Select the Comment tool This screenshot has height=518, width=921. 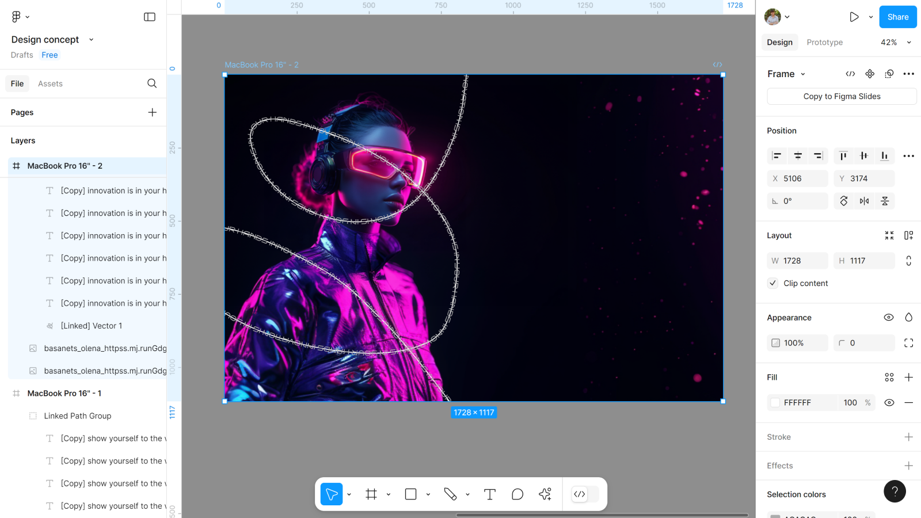point(517,494)
